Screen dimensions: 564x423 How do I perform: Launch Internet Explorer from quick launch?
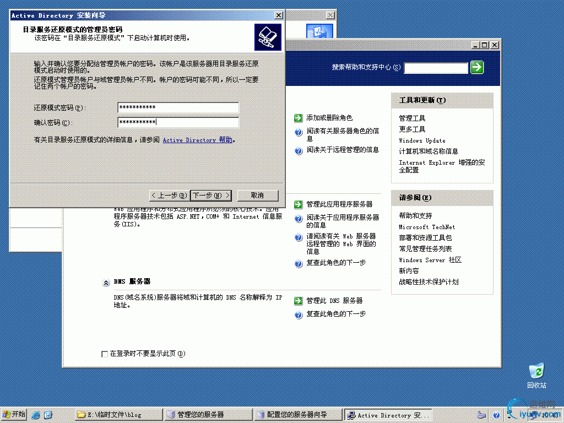(36, 415)
